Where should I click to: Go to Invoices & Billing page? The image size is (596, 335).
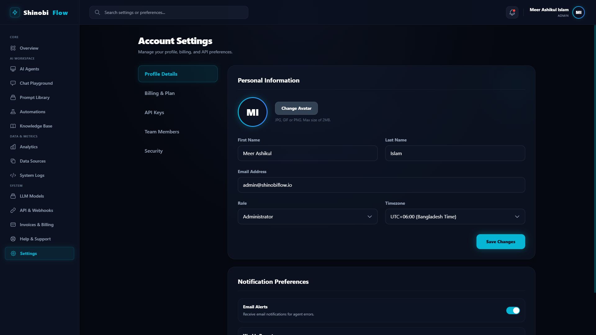coord(39,225)
